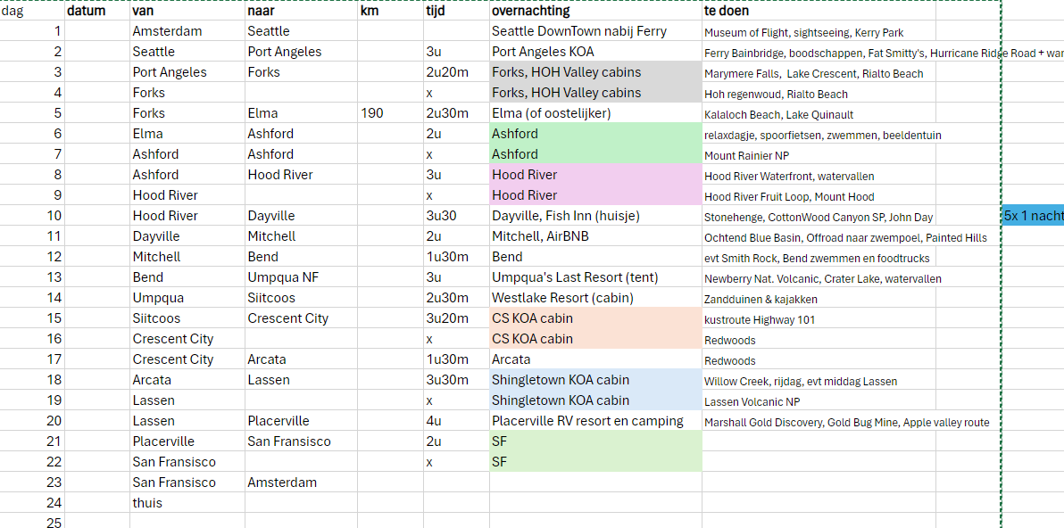Click the 'Lassen Volcanic NP' cell
Screen dimensions: 1064x528
coord(818,401)
